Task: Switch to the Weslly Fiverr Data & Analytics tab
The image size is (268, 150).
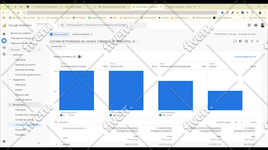Action: click(x=47, y=7)
